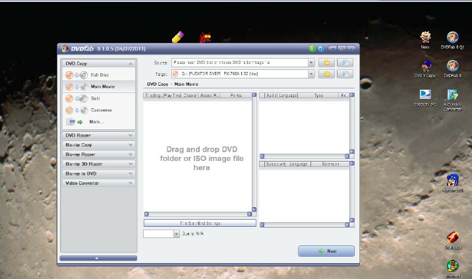Viewport: 472px width, 279px height.
Task: Open source ISO image file button
Action: coord(345,63)
